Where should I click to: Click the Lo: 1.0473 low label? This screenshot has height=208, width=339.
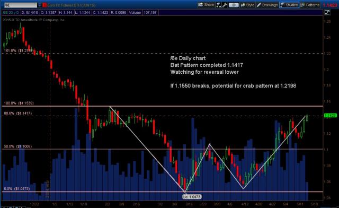[x=192, y=197]
